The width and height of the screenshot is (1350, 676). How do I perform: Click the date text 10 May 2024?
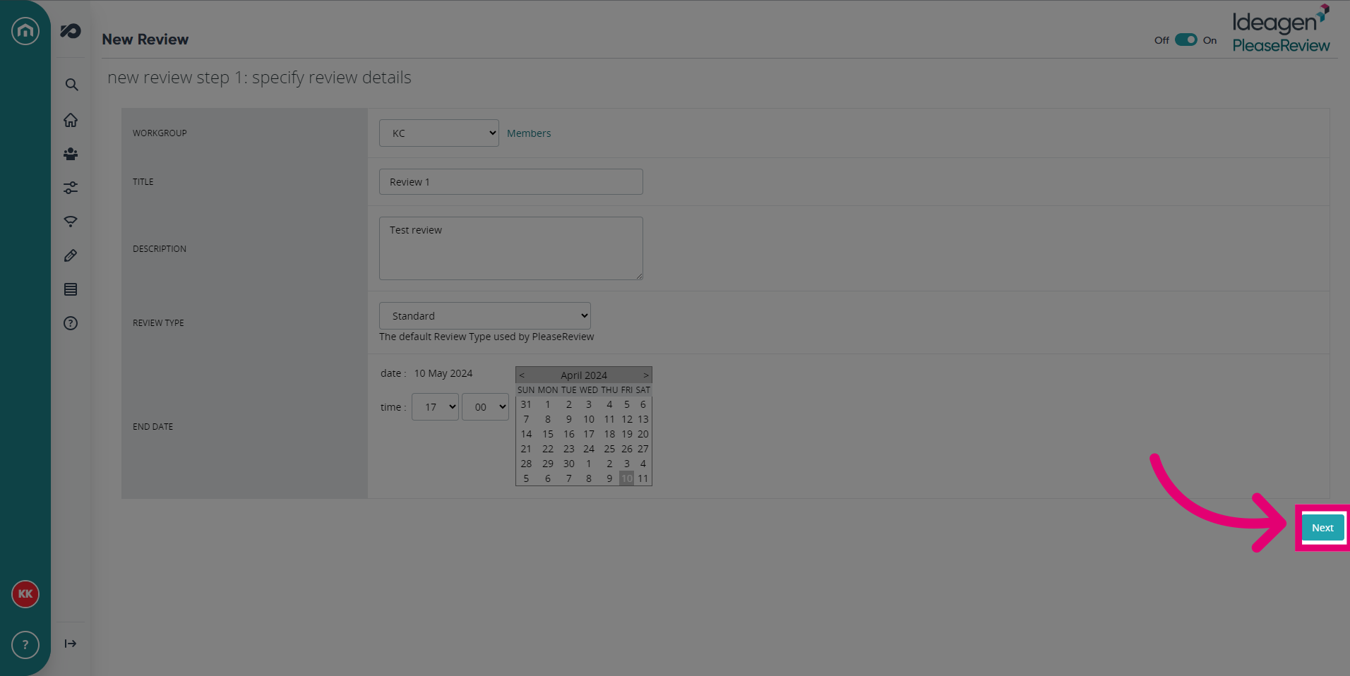click(x=443, y=373)
